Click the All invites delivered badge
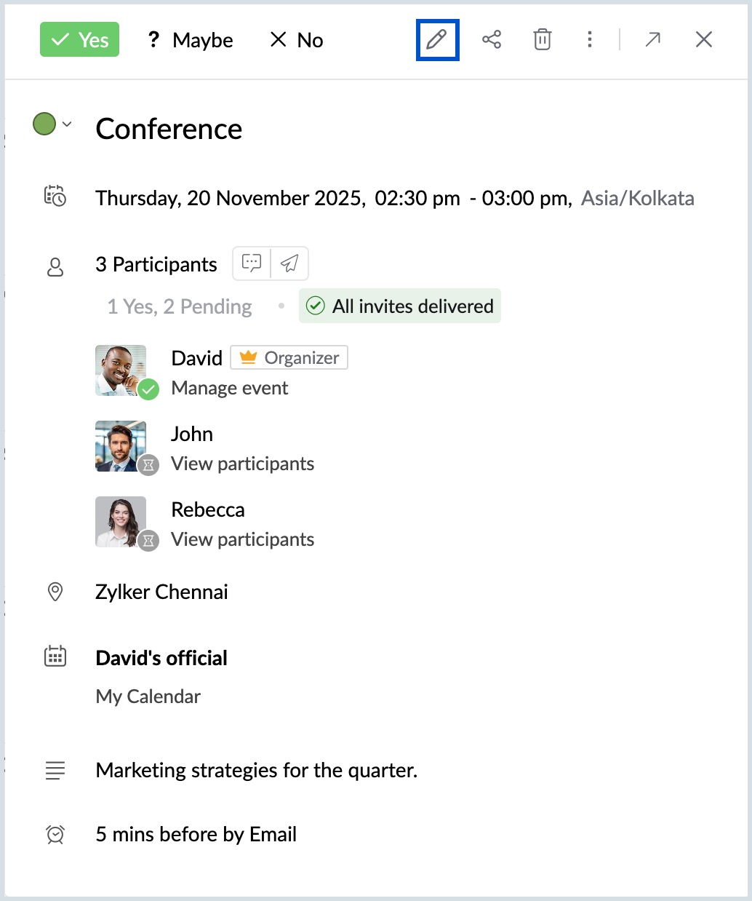 (x=400, y=306)
